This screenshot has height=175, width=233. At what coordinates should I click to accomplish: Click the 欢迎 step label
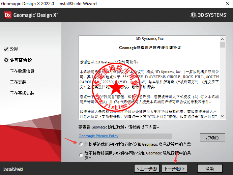pyautogui.click(x=14, y=49)
